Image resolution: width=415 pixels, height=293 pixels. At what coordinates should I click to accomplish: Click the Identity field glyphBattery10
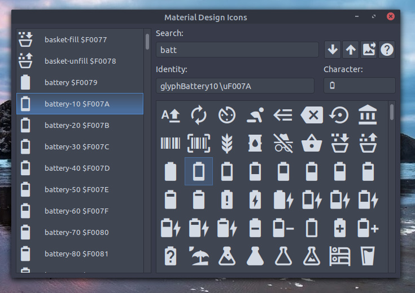pos(235,86)
